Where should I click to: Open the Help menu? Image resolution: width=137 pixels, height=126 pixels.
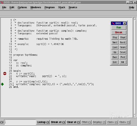coord(131,7)
